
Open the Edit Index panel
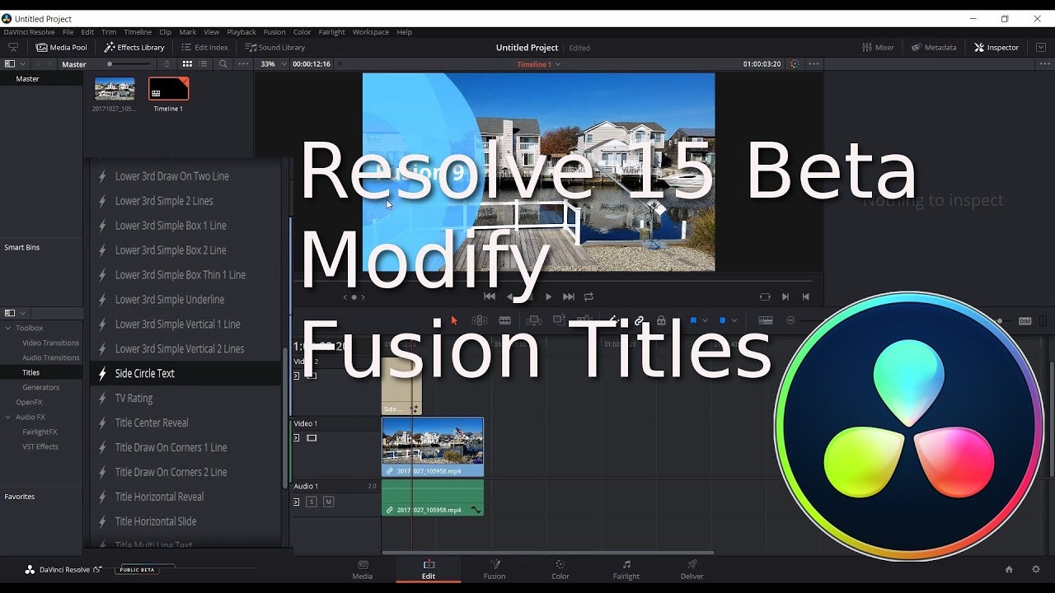[204, 48]
